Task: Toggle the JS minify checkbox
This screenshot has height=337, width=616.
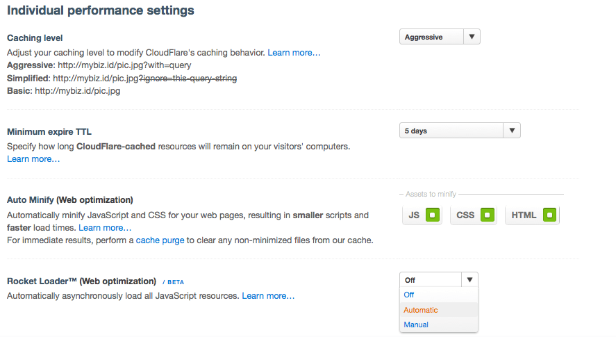Action: point(431,215)
